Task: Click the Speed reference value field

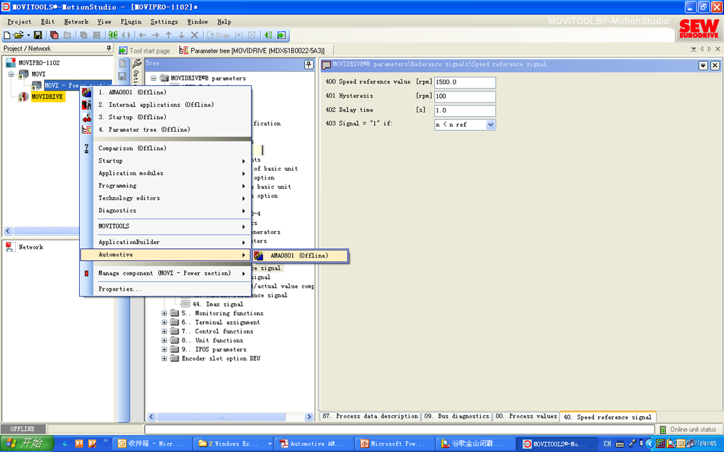Action: click(x=465, y=82)
